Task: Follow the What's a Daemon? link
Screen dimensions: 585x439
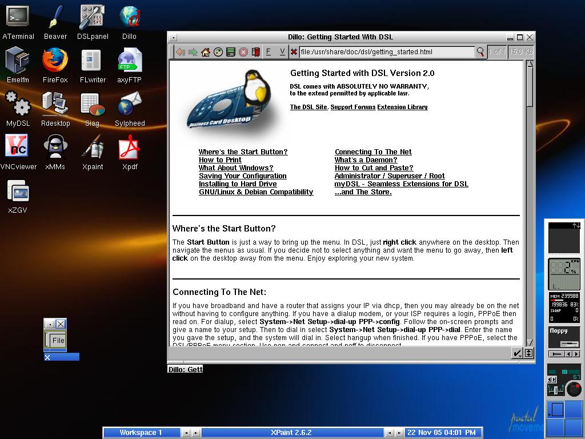Action: coord(366,160)
